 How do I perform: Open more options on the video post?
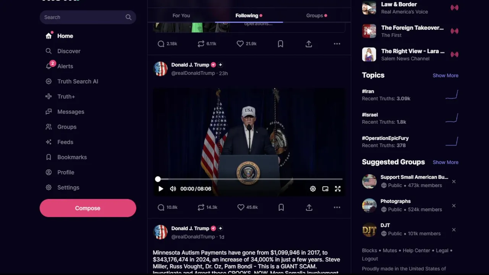pos(337,207)
